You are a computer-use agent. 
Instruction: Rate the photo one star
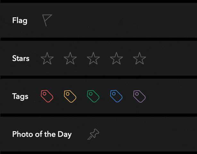[47, 58]
